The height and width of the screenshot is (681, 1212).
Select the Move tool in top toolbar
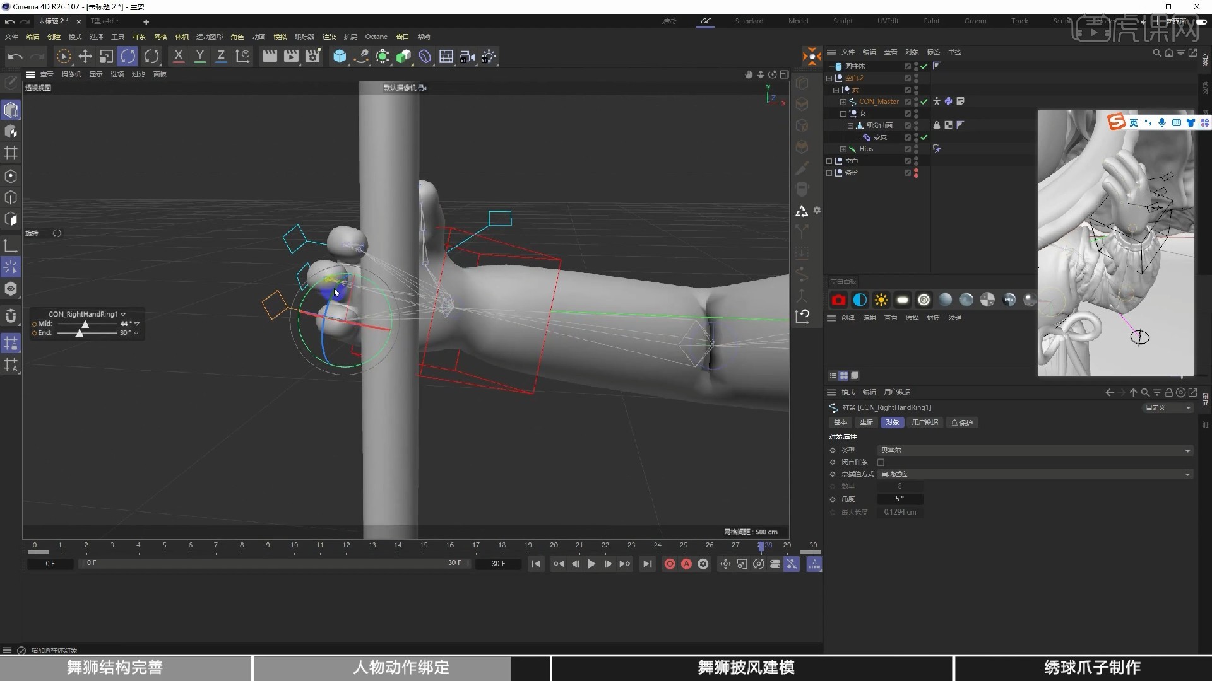[85, 57]
